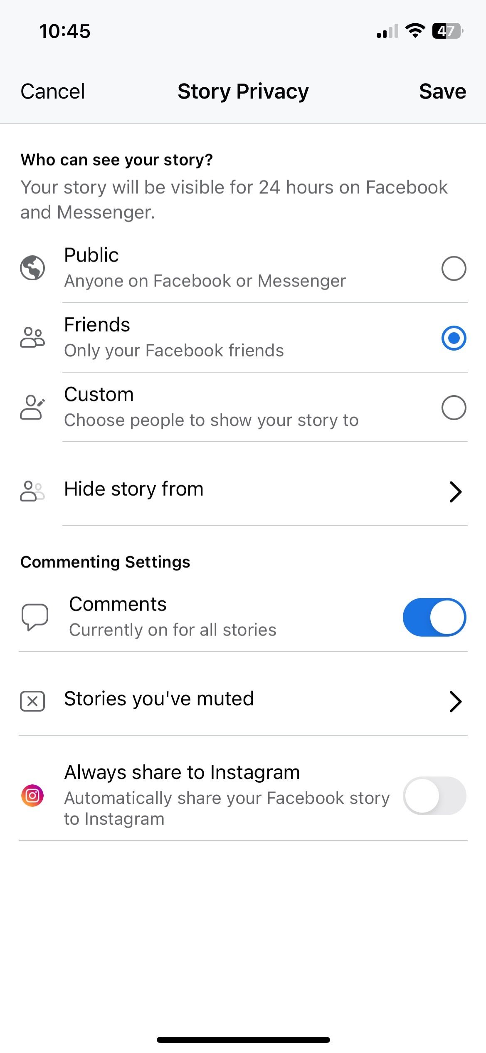The height and width of the screenshot is (1053, 486).
Task: Tap the muted stories X icon
Action: click(32, 701)
